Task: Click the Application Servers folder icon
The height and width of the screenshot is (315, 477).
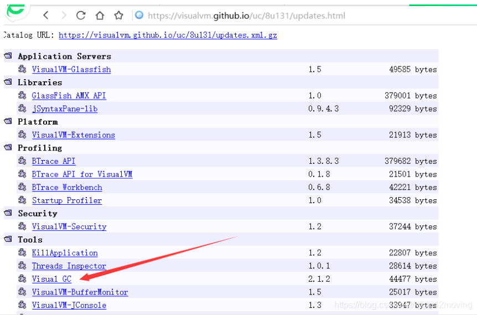Action: [x=8, y=56]
